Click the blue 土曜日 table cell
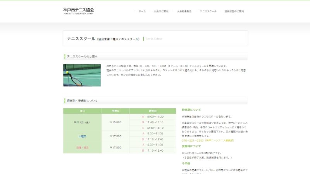 82,136
